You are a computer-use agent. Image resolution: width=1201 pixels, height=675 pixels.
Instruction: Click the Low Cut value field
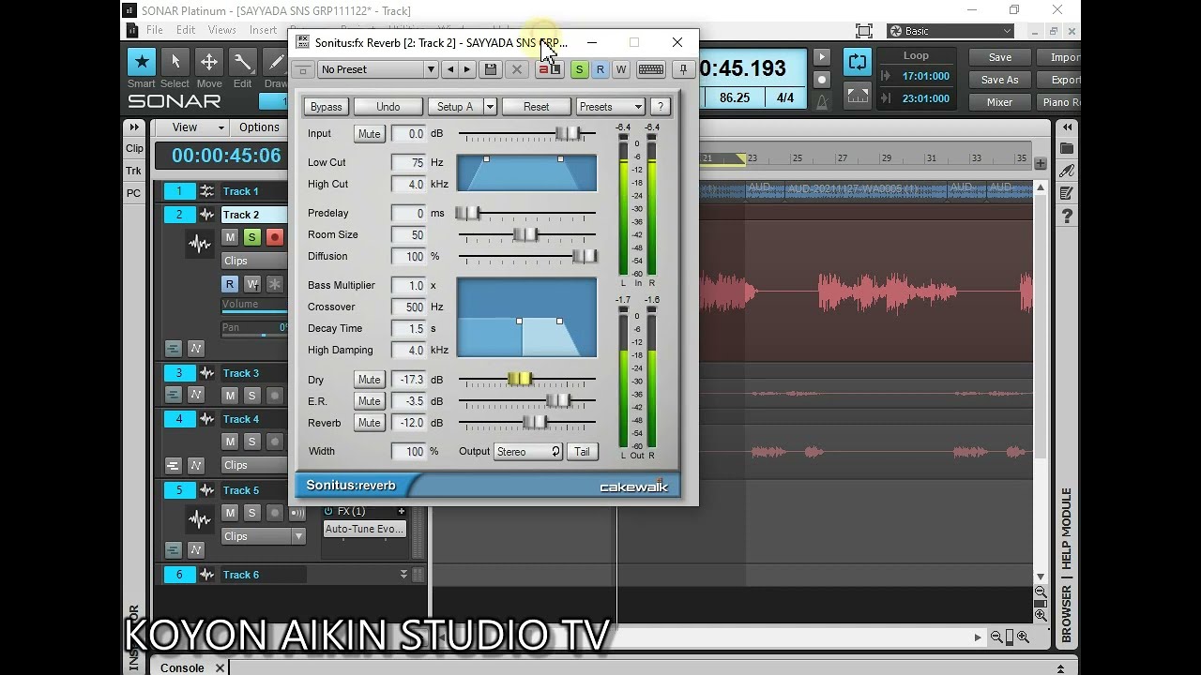(x=408, y=162)
